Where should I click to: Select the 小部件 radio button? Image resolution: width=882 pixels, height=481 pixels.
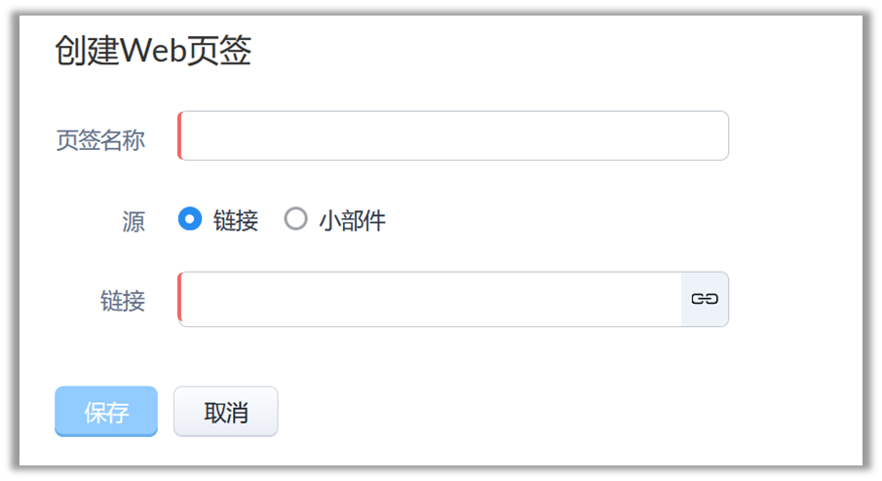(295, 219)
